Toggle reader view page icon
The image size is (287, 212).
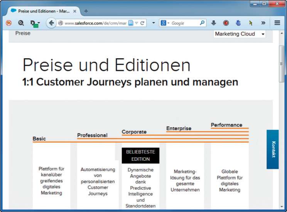tap(131, 23)
